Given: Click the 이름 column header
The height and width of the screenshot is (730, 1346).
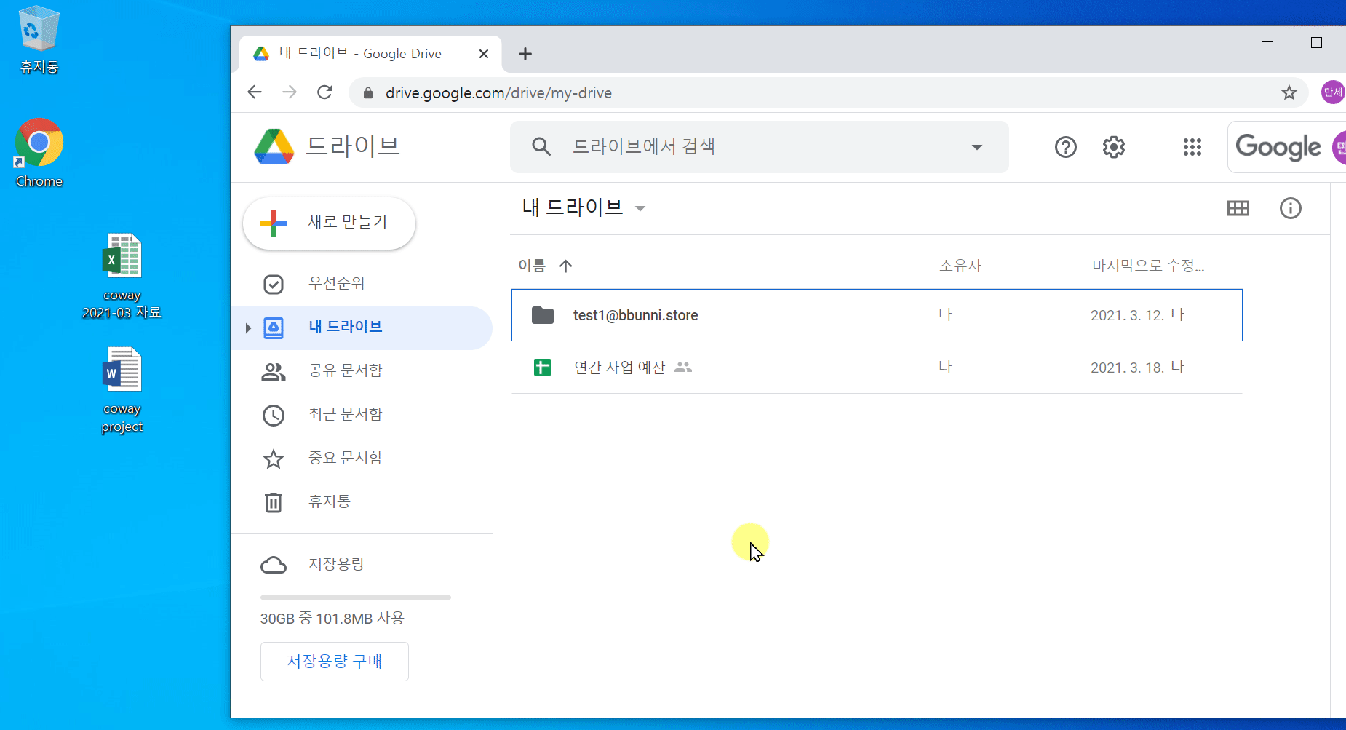Looking at the screenshot, I should (x=532, y=266).
